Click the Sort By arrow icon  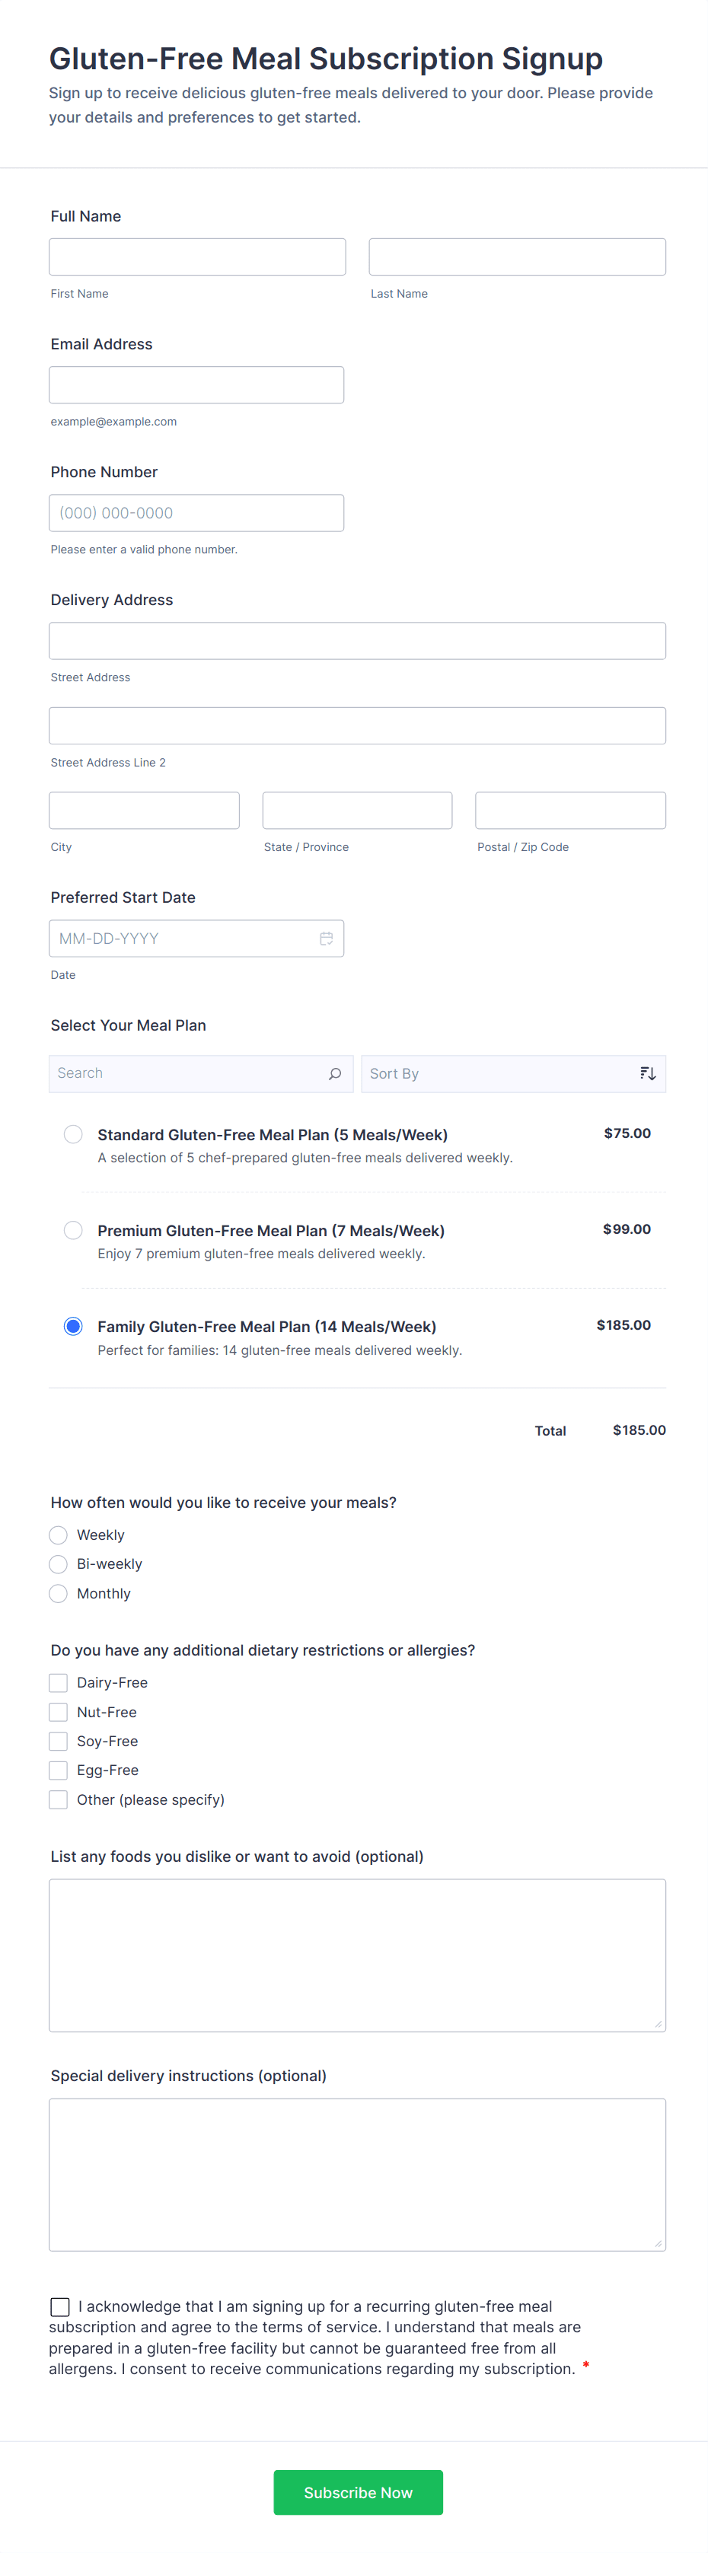[x=648, y=1073]
